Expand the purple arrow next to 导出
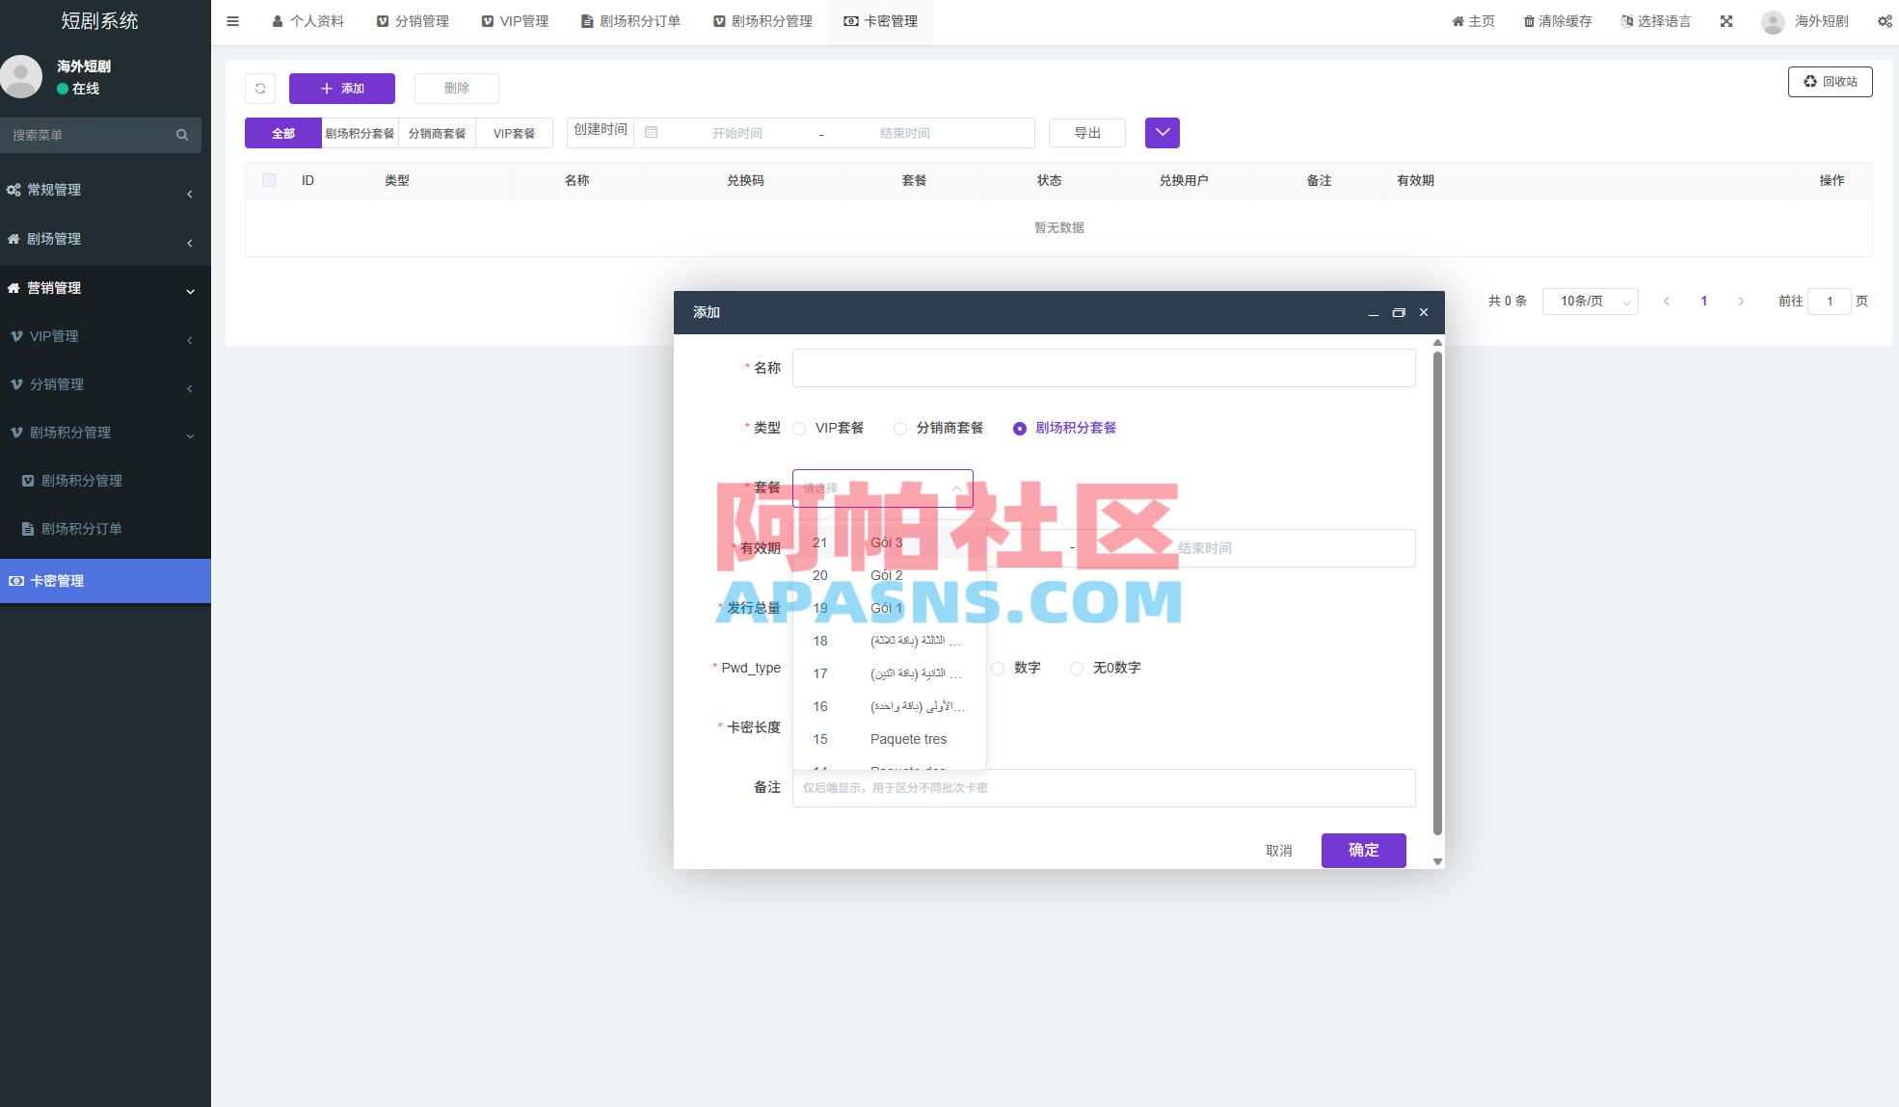The image size is (1899, 1107). (x=1162, y=132)
